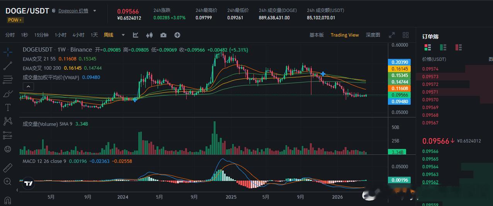The width and height of the screenshot is (493, 206).
Task: Show only sell orders in order book
Action: point(459,47)
